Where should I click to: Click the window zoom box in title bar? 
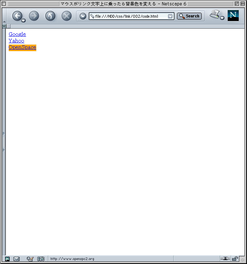(237, 4)
